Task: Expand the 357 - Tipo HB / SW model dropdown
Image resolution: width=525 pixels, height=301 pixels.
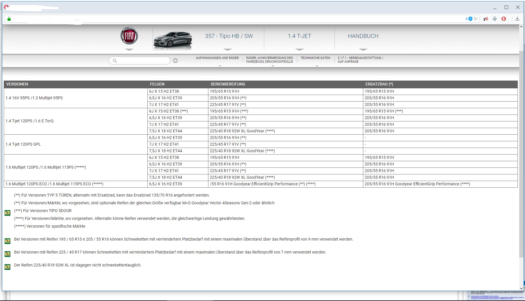Action: click(x=229, y=36)
